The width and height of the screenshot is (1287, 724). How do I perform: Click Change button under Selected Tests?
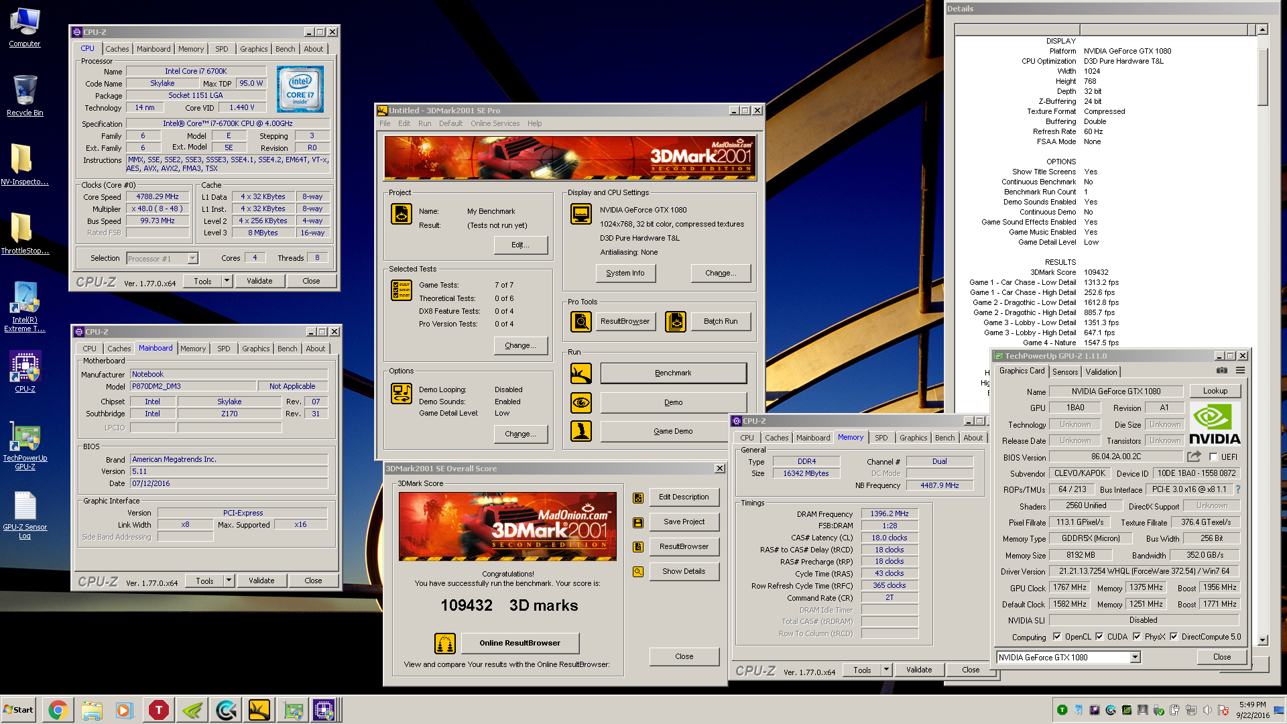click(521, 346)
